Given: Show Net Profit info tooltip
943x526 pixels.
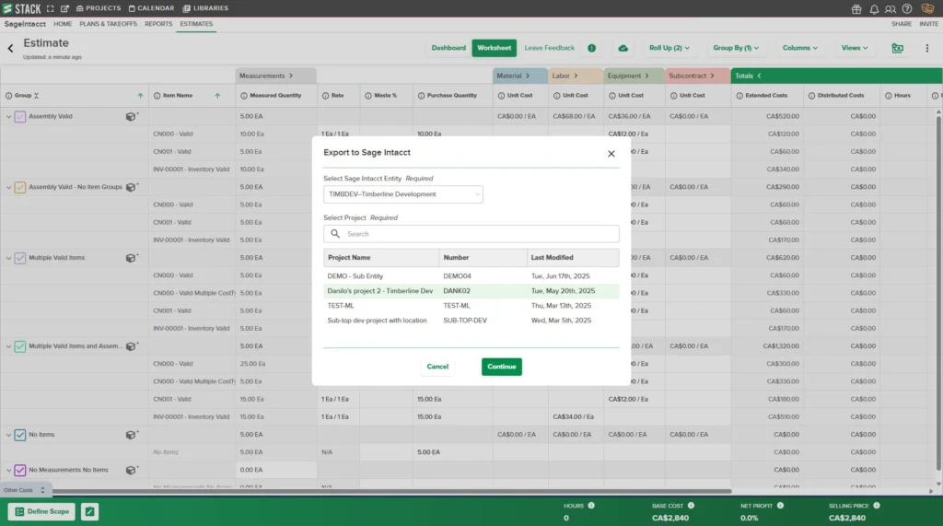Looking at the screenshot, I should [x=780, y=506].
